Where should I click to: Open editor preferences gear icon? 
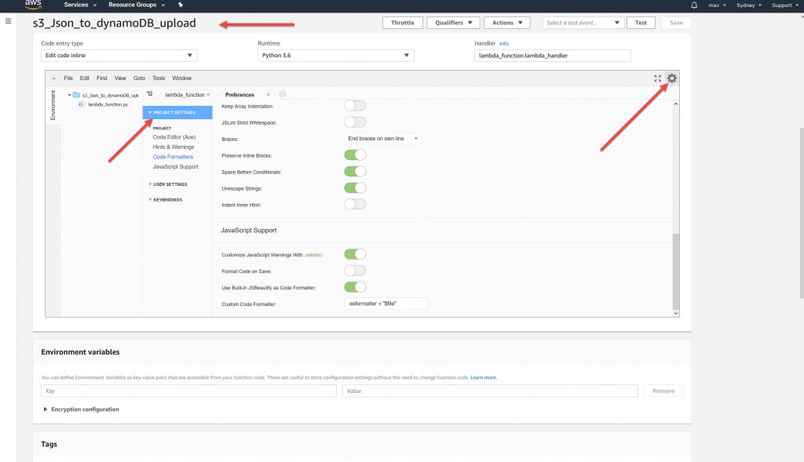[672, 78]
